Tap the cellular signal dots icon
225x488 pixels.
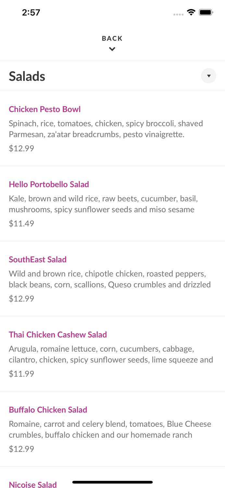click(179, 14)
